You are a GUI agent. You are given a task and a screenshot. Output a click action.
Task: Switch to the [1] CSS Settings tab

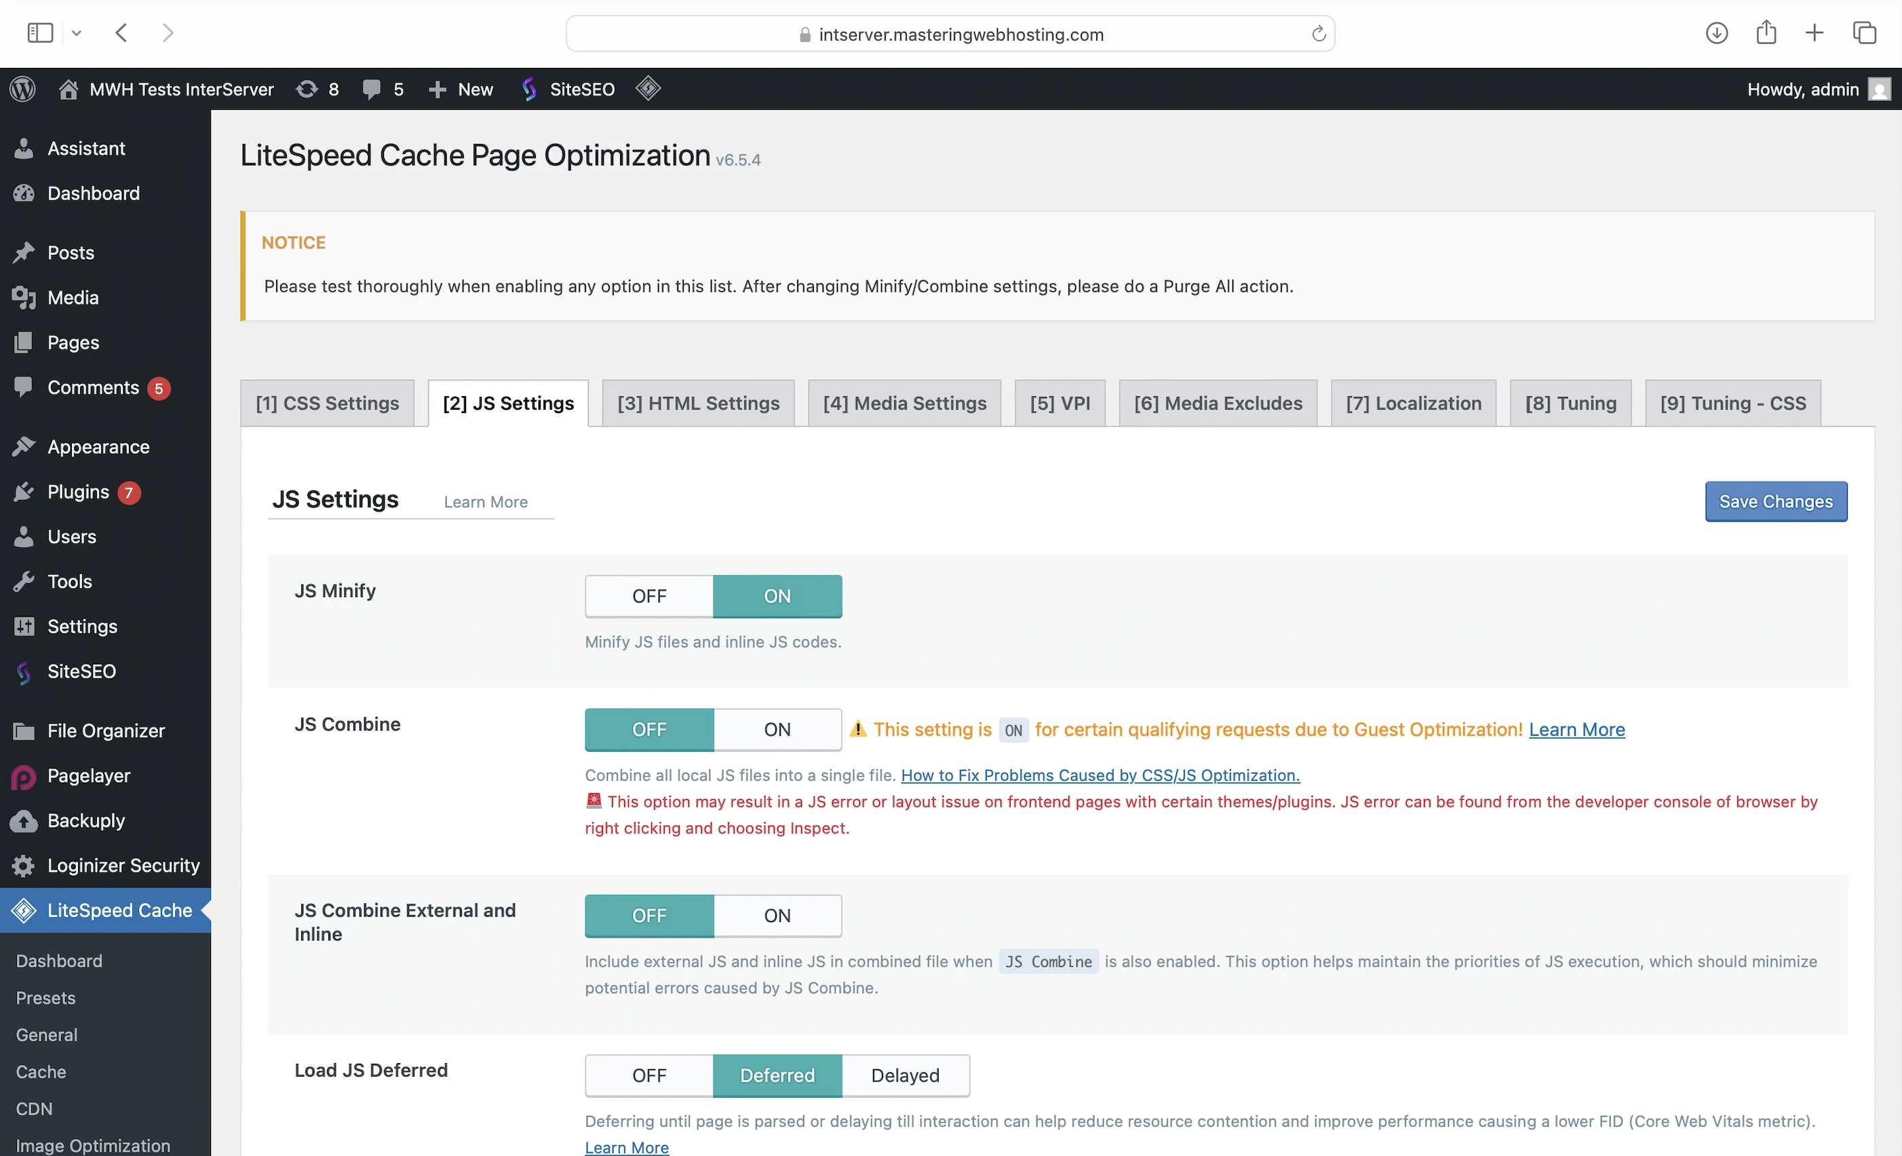pyautogui.click(x=328, y=403)
